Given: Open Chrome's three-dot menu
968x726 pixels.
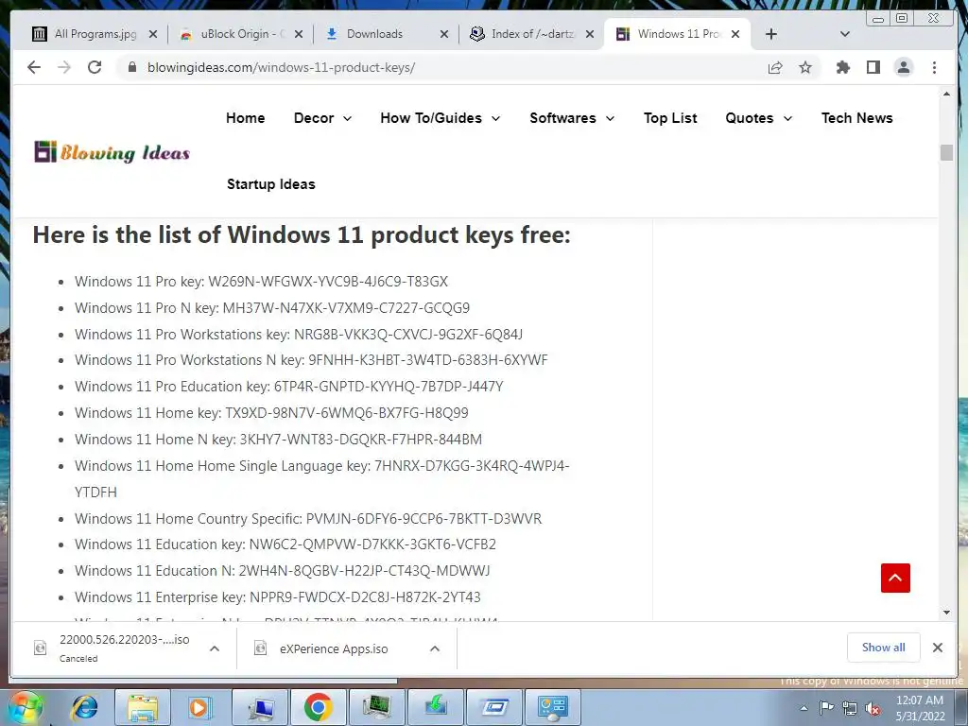Looking at the screenshot, I should pyautogui.click(x=934, y=67).
